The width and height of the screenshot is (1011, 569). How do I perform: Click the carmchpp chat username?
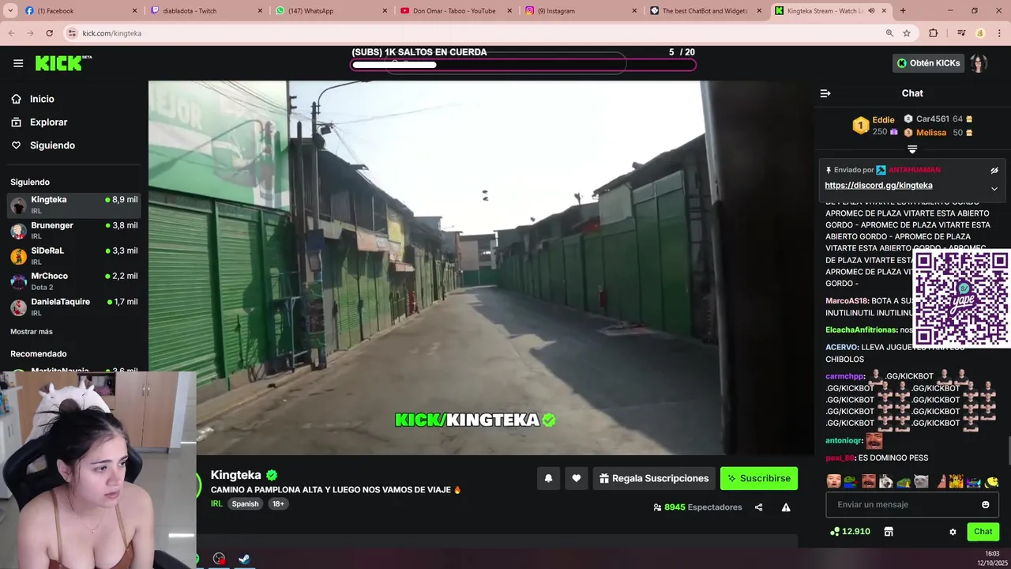click(844, 376)
